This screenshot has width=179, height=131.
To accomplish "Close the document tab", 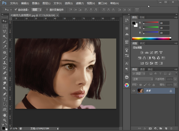I will [57, 15].
